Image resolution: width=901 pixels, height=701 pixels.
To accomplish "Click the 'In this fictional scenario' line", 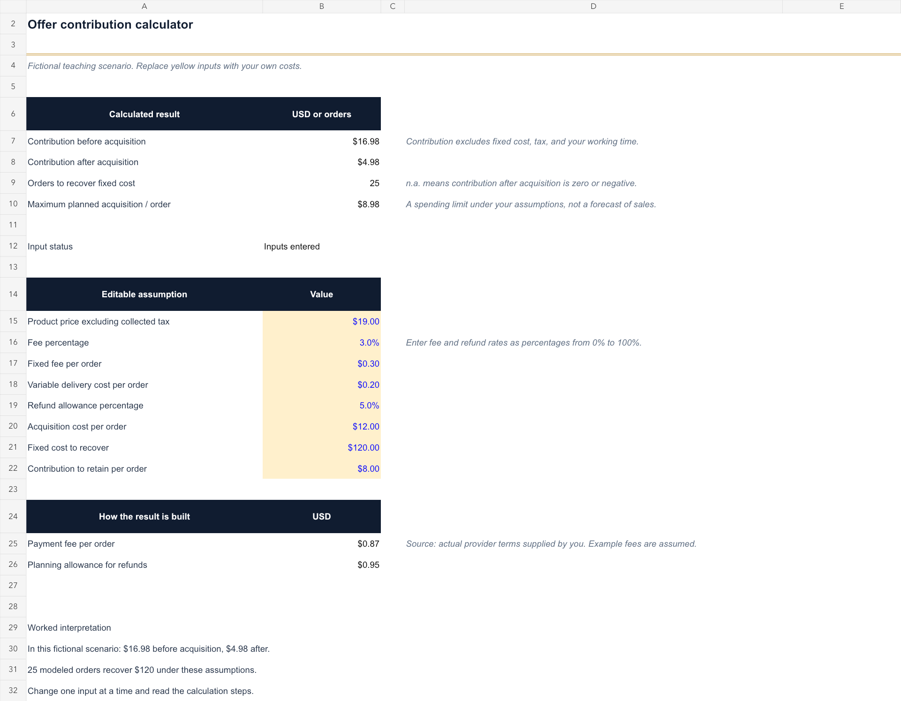I will (x=149, y=649).
